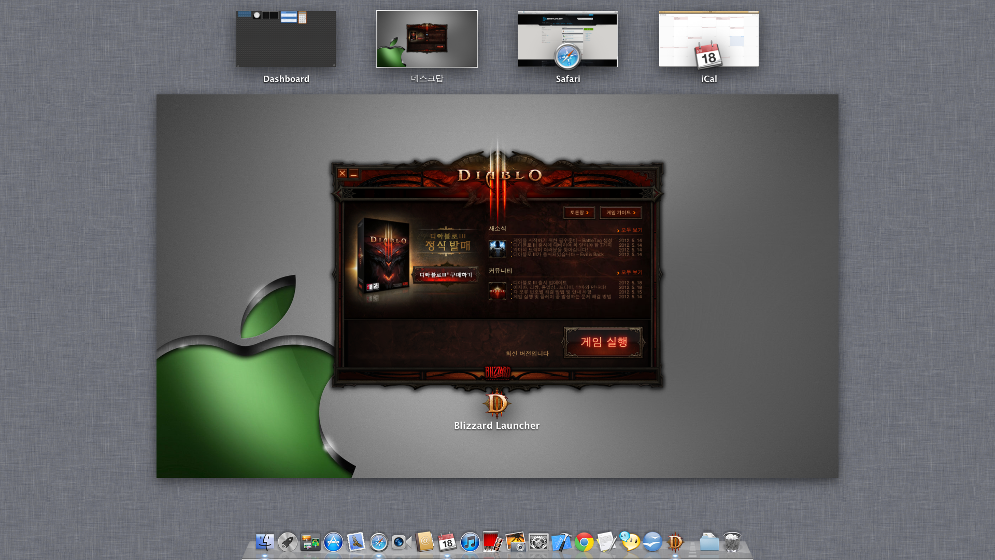Open community post 게임 실행 및 플레이 중 문제 해결

562,297
